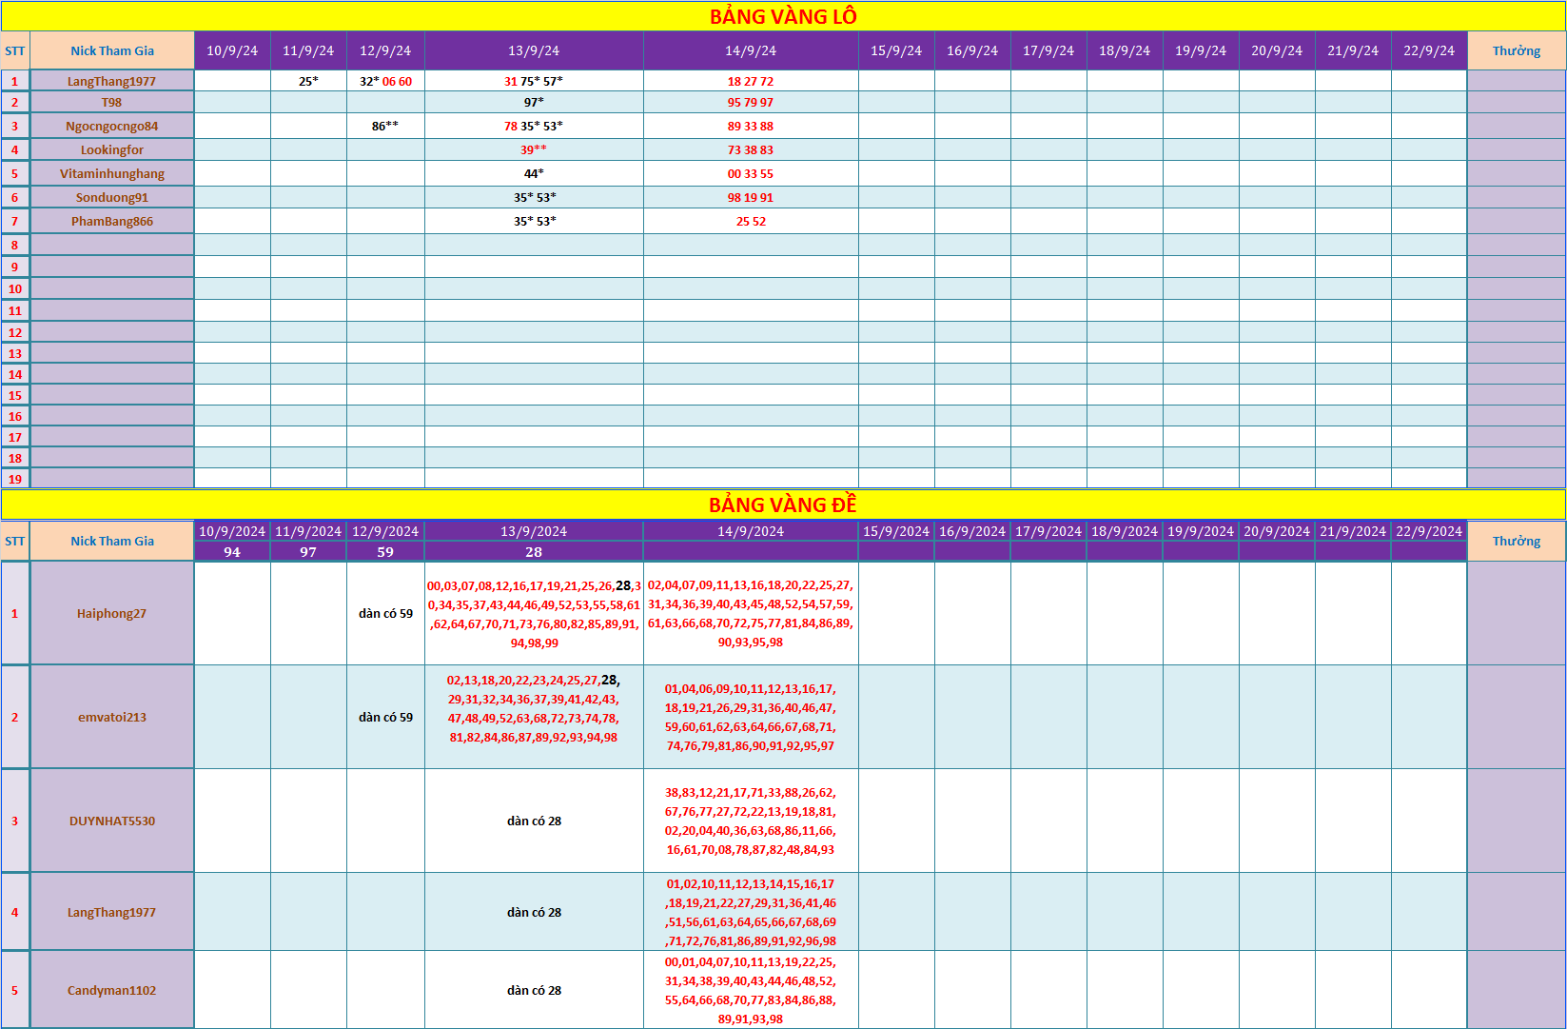Click Haiphong27's 14/9/2024 number list
The image size is (1567, 1029).
pos(751,613)
